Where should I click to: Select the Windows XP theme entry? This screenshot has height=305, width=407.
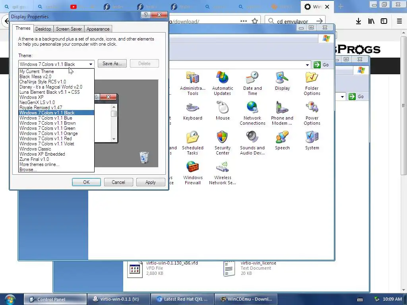click(56, 97)
